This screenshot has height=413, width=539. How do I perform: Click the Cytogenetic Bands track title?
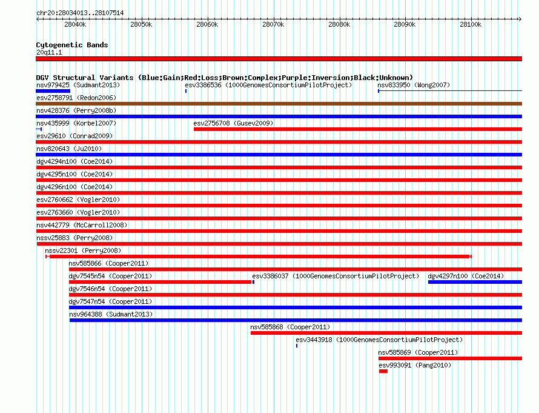click(72, 45)
